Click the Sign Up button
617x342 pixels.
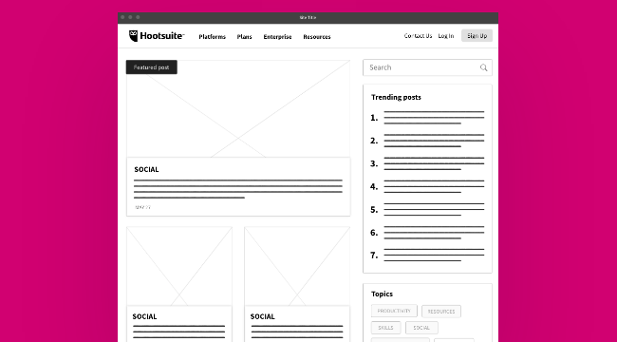[x=477, y=36]
